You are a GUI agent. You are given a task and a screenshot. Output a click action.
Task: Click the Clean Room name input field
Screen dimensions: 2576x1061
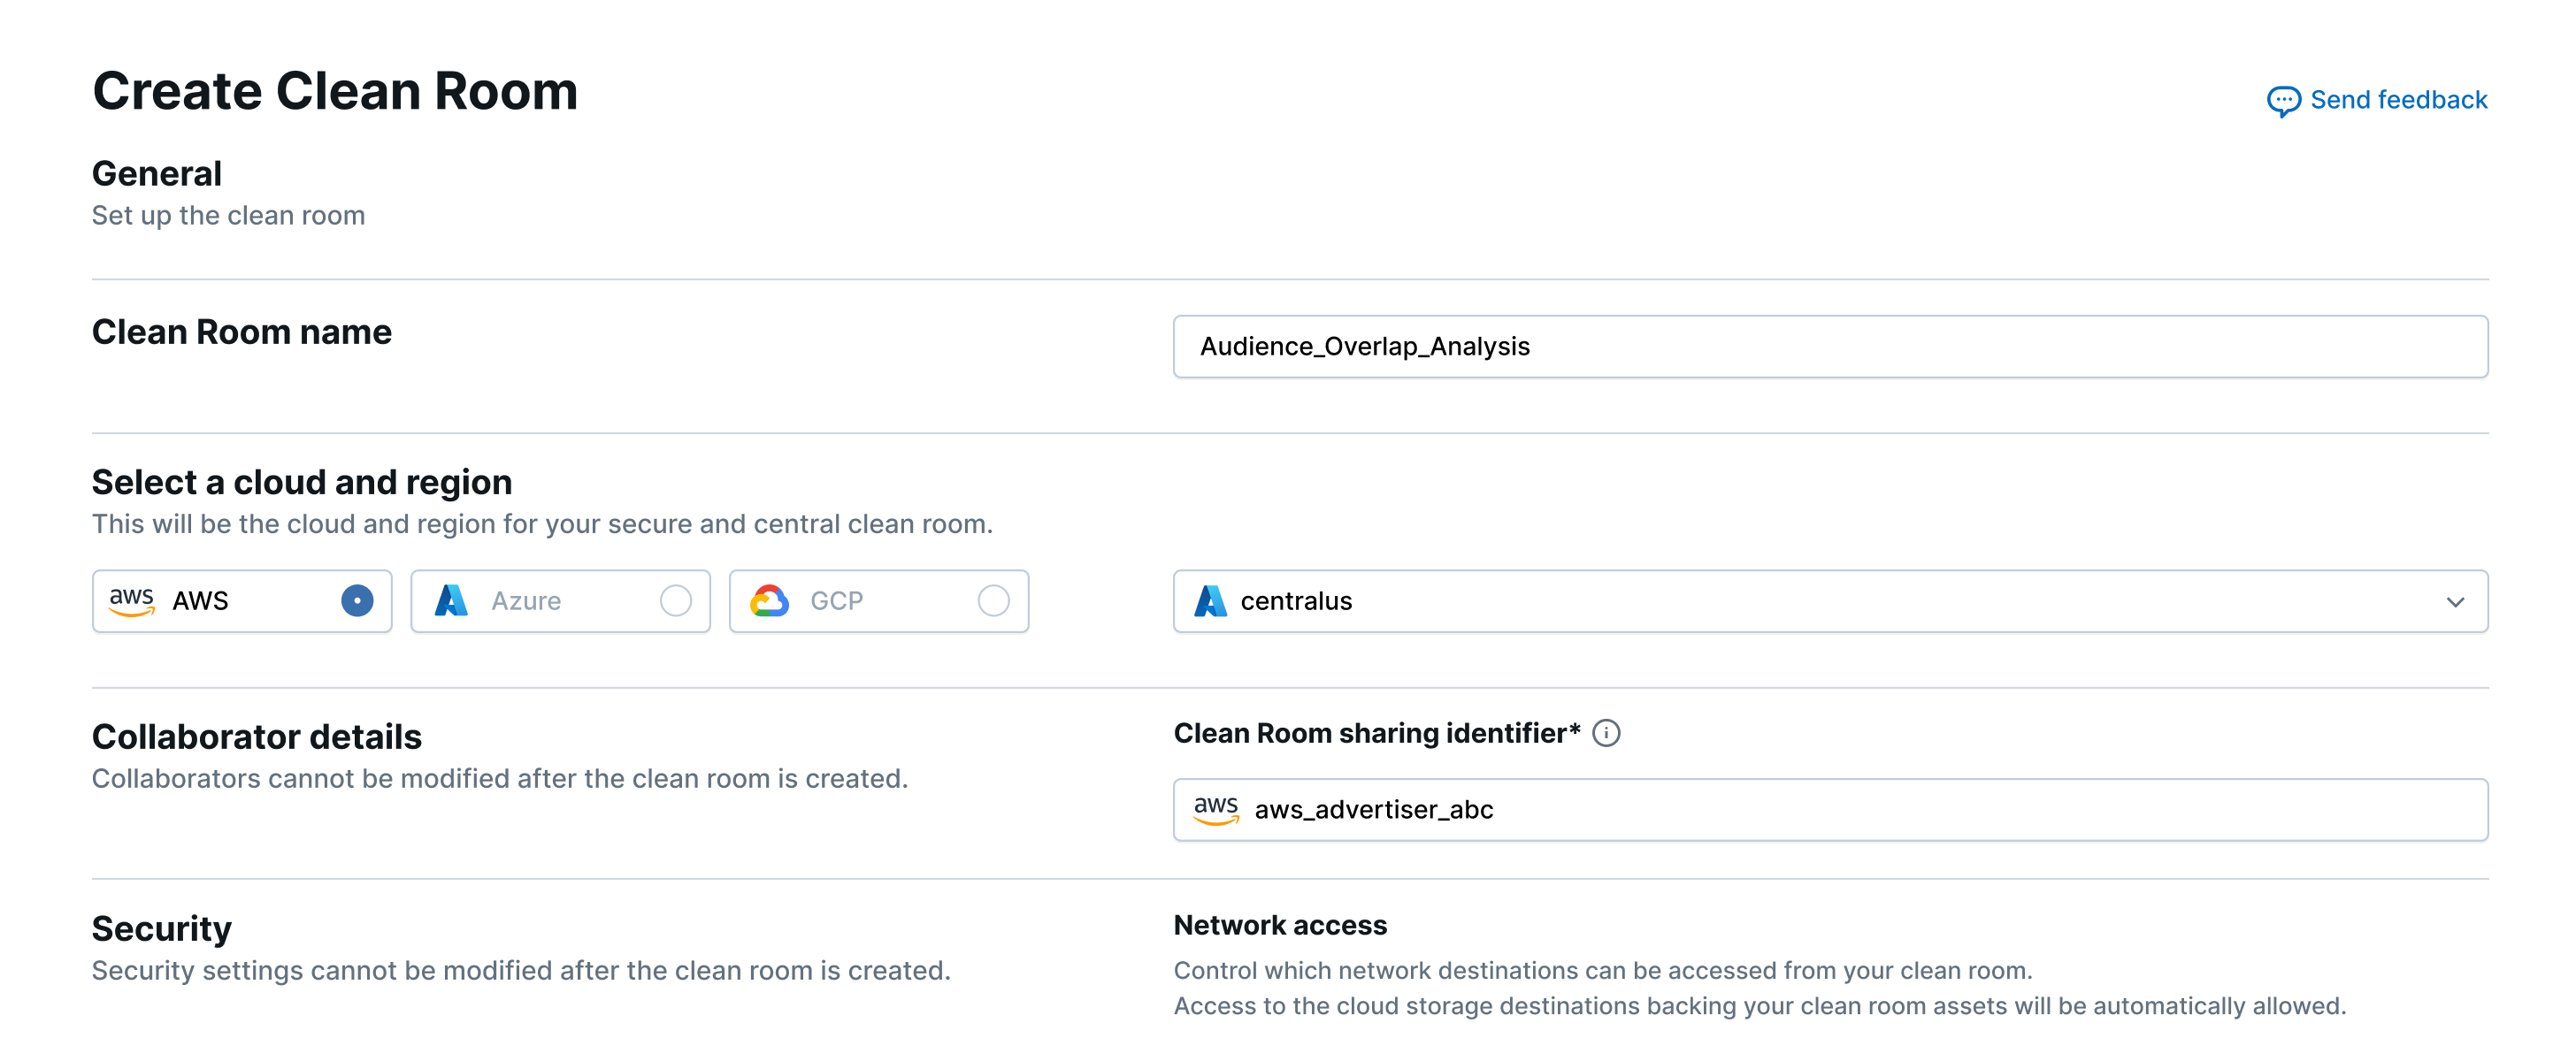pos(1830,347)
